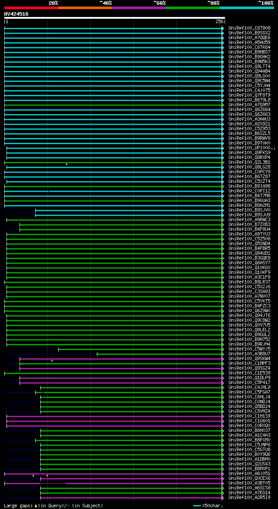Click the UniRef100_Q1DLP9 label

(249, 378)
